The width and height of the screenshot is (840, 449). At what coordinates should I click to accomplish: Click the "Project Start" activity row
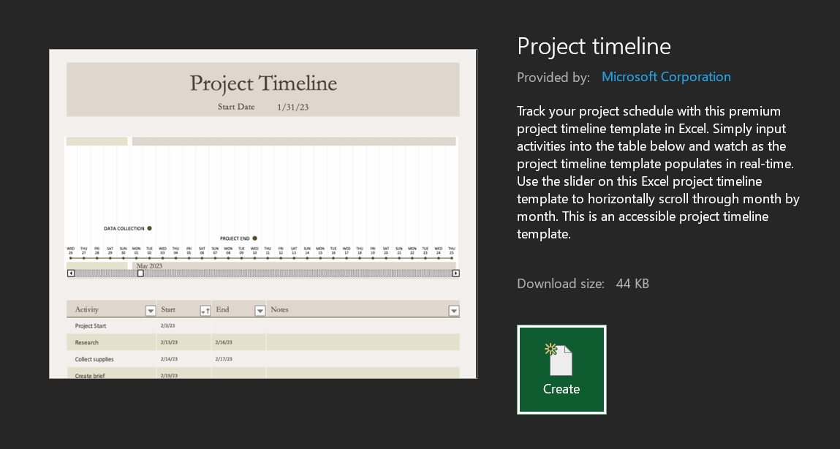pos(263,325)
